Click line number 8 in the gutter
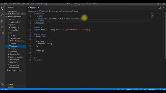166x93 pixels. (31, 30)
